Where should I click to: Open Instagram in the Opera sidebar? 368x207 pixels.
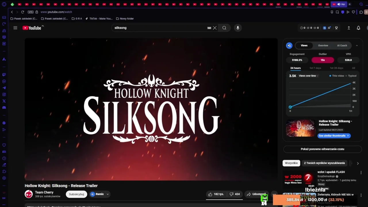tap(4, 95)
